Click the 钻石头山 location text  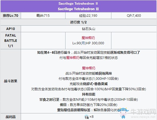pos(88,29)
